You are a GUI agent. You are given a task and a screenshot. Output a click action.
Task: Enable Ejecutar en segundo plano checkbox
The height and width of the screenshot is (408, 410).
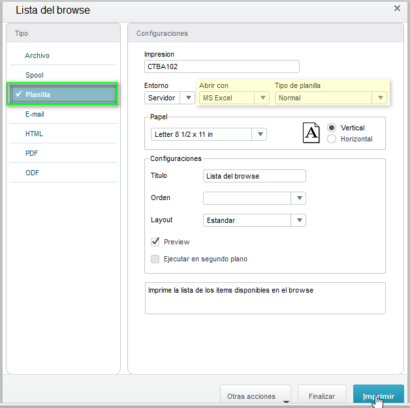[155, 259]
